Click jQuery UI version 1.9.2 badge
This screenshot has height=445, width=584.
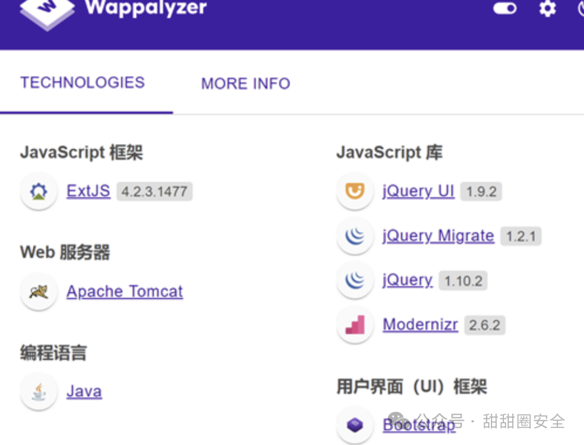pyautogui.click(x=481, y=191)
